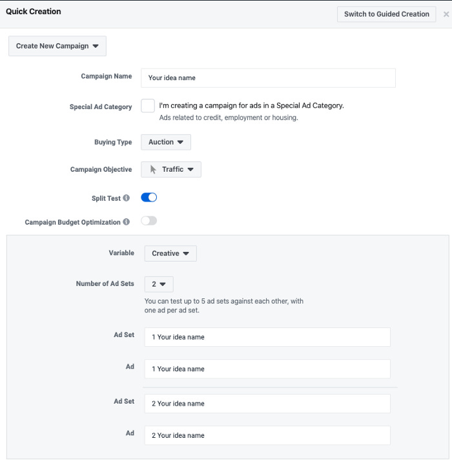Change the Number of Ad Sets dropdown
The width and height of the screenshot is (452, 465).
click(x=159, y=284)
